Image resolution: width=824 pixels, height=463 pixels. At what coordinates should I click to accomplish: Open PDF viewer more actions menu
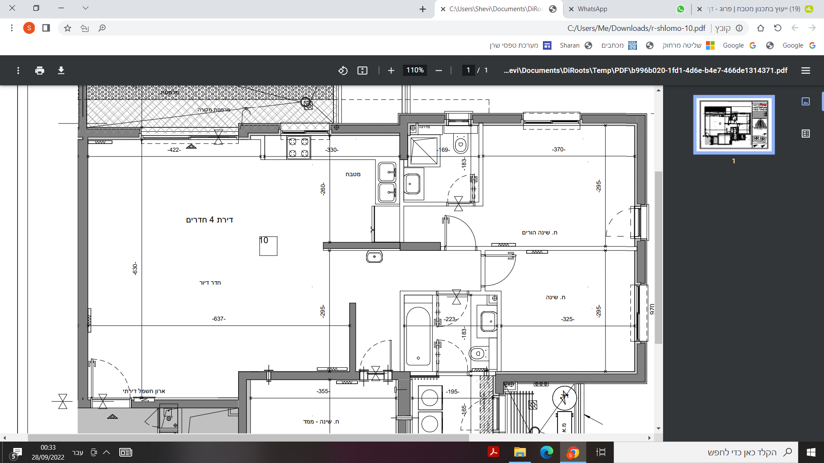pyautogui.click(x=18, y=70)
